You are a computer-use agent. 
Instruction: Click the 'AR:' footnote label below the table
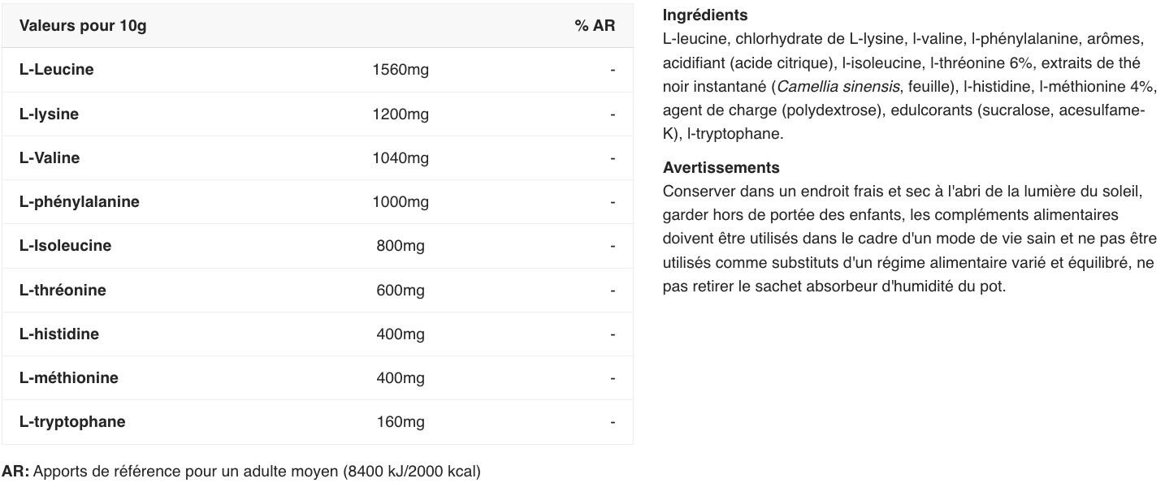click(15, 472)
